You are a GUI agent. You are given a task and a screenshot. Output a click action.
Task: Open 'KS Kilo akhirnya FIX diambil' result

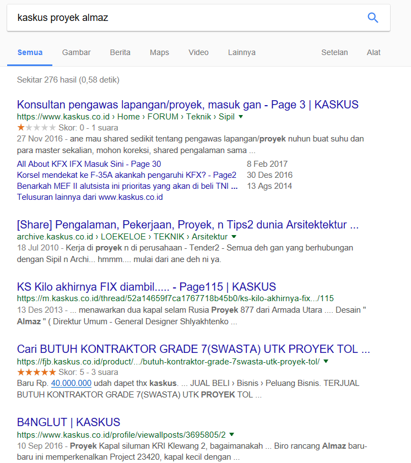pyautogui.click(x=146, y=287)
